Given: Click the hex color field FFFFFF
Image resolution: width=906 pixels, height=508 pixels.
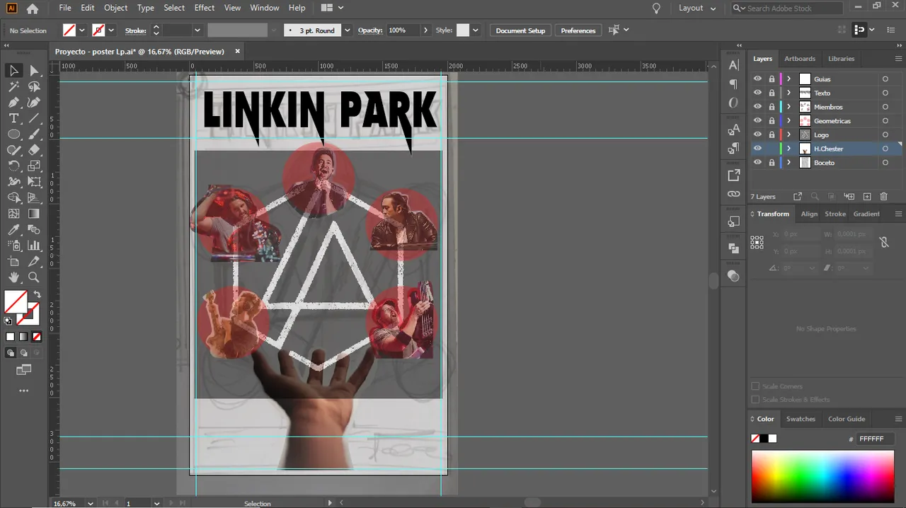Looking at the screenshot, I should [875, 439].
